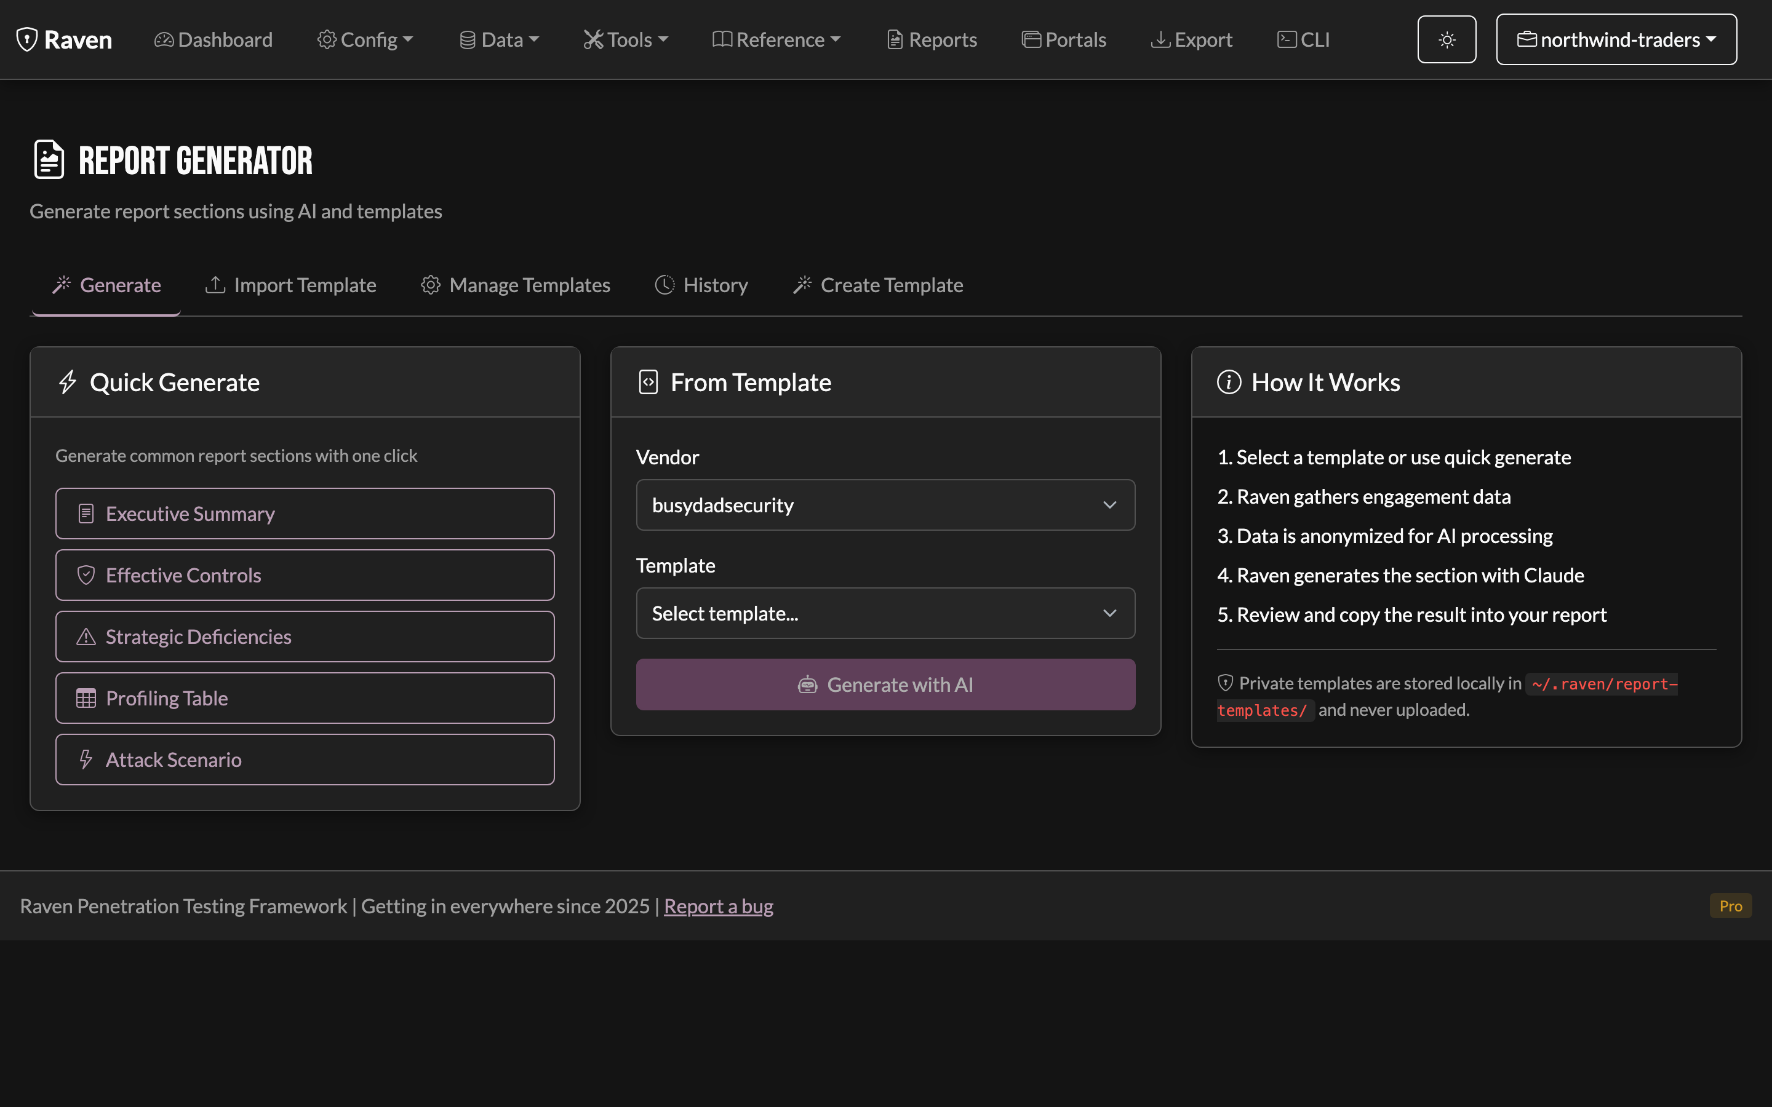This screenshot has height=1107, width=1772.
Task: Click the Pro badge in footer
Action: click(1730, 907)
